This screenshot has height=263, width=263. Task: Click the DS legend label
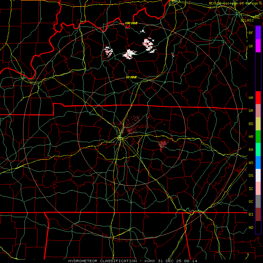[x=251, y=176]
